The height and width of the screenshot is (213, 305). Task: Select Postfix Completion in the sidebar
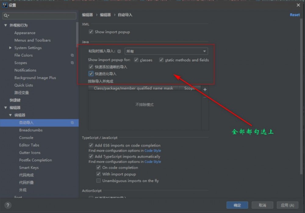(x=35, y=160)
